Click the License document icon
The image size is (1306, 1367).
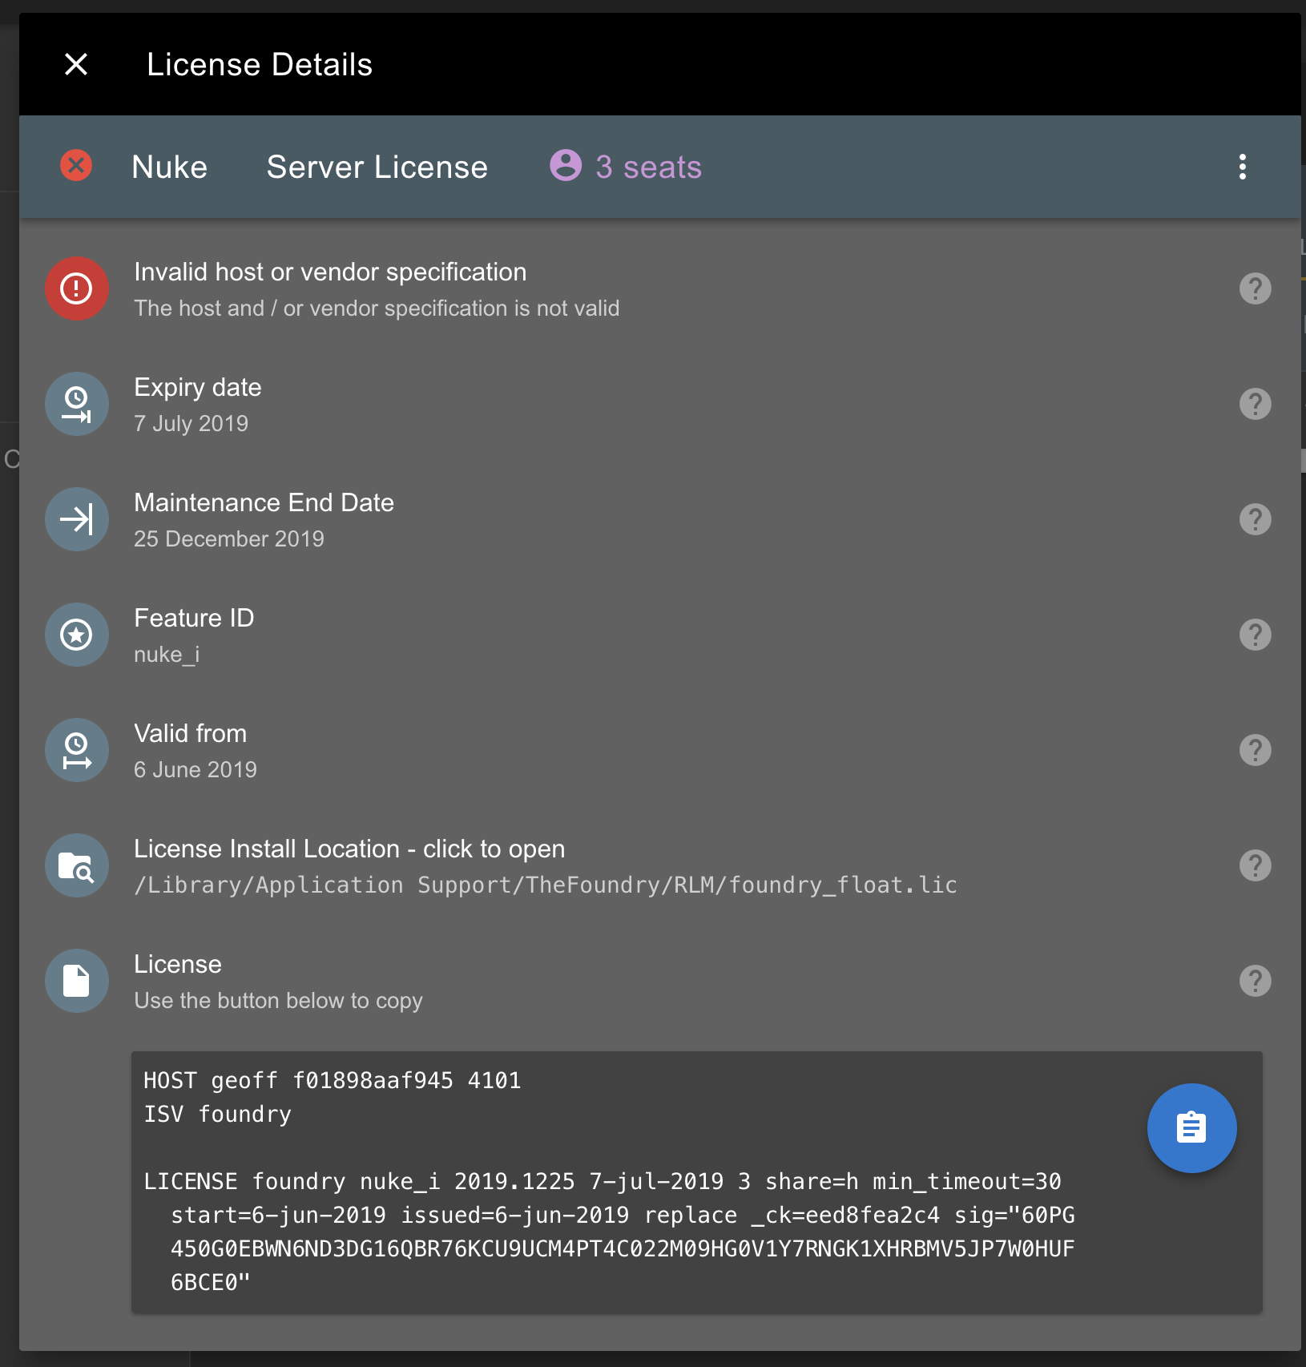pos(77,981)
